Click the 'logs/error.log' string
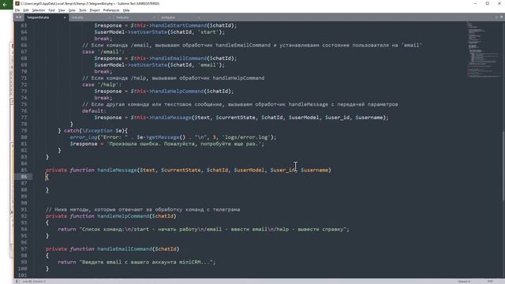This screenshot has width=505, height=284. coord(246,137)
